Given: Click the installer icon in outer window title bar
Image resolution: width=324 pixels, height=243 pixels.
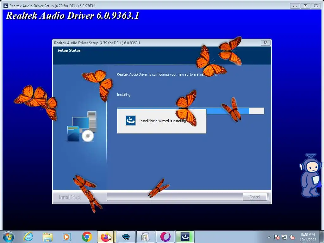Looking at the screenshot, I should pyautogui.click(x=6, y=6).
